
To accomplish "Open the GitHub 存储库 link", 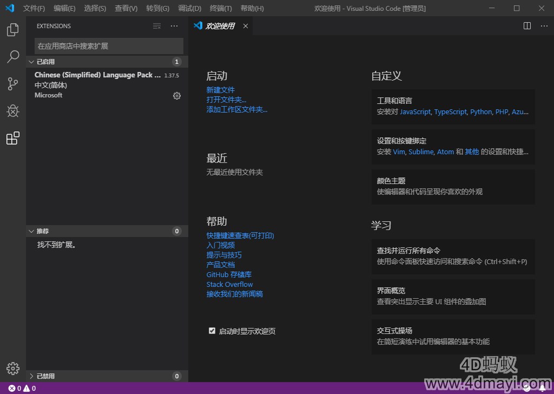I will pyautogui.click(x=229, y=274).
